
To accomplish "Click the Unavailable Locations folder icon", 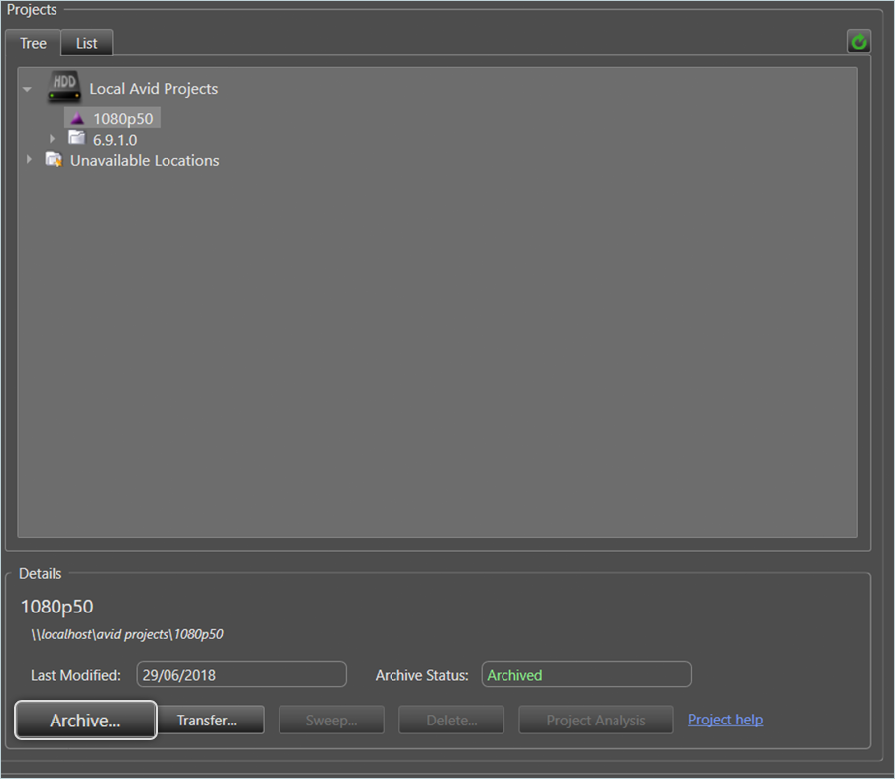I will tap(54, 160).
